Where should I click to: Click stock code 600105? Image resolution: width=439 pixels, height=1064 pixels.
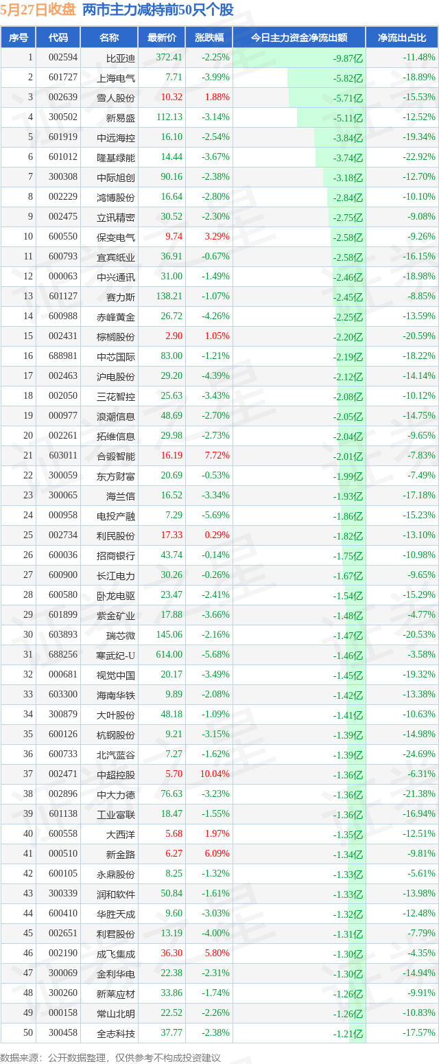[x=62, y=874]
